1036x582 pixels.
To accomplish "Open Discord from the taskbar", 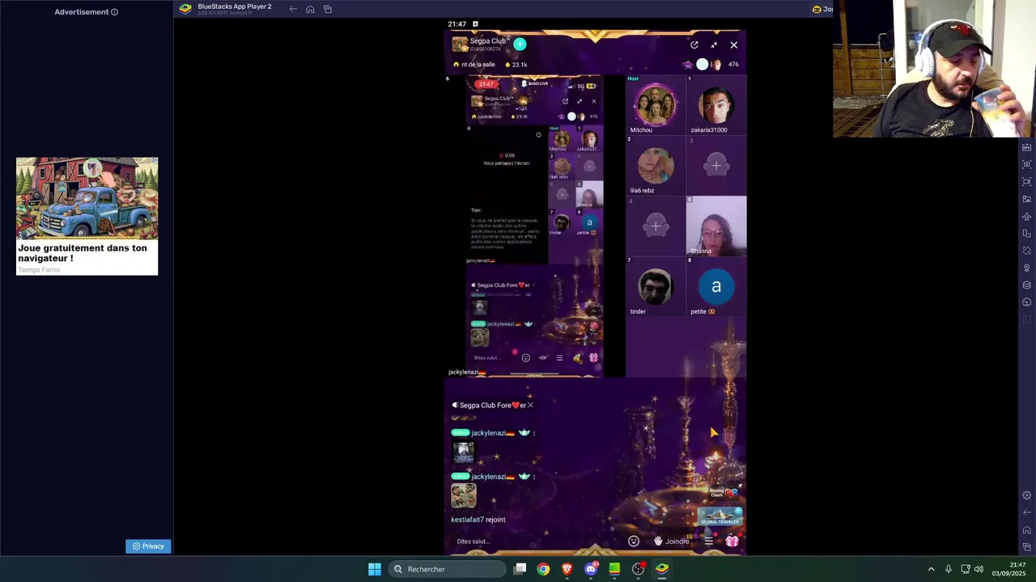I will pos(591,569).
